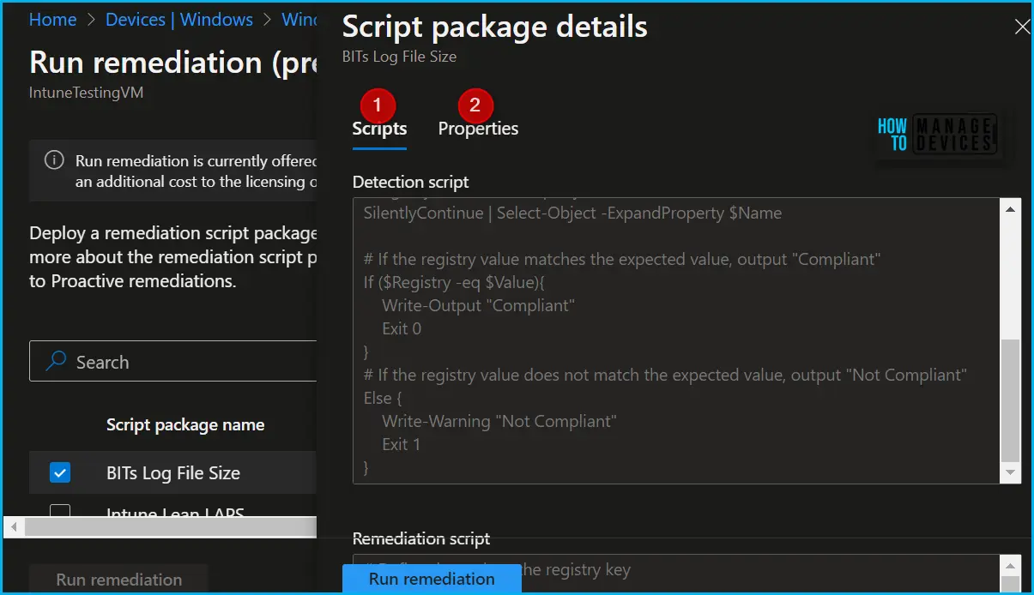
Task: Click the Script package details title
Action: pos(494,27)
